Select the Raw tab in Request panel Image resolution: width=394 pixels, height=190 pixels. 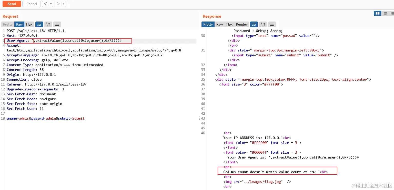[19, 24]
